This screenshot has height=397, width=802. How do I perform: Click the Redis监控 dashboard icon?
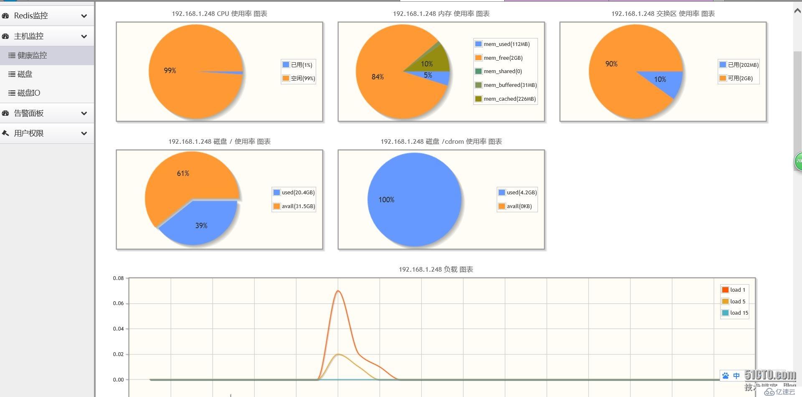5,16
